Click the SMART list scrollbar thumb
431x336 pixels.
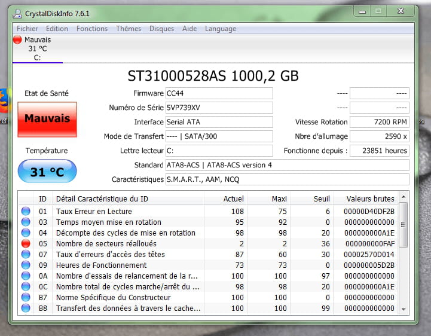[x=404, y=225]
